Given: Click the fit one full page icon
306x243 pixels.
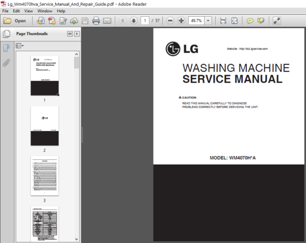Looking at the screenshot, I should pyautogui.click(x=235, y=21).
